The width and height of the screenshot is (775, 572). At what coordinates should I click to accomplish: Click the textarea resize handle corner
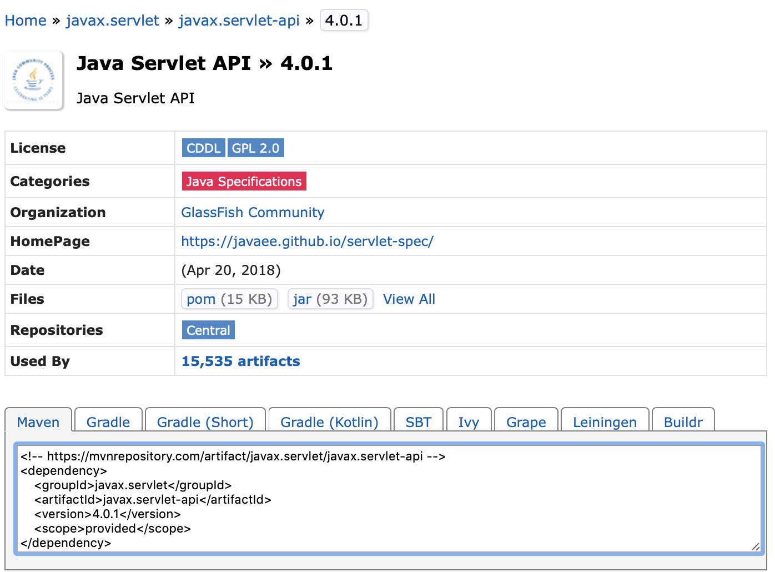click(x=756, y=546)
